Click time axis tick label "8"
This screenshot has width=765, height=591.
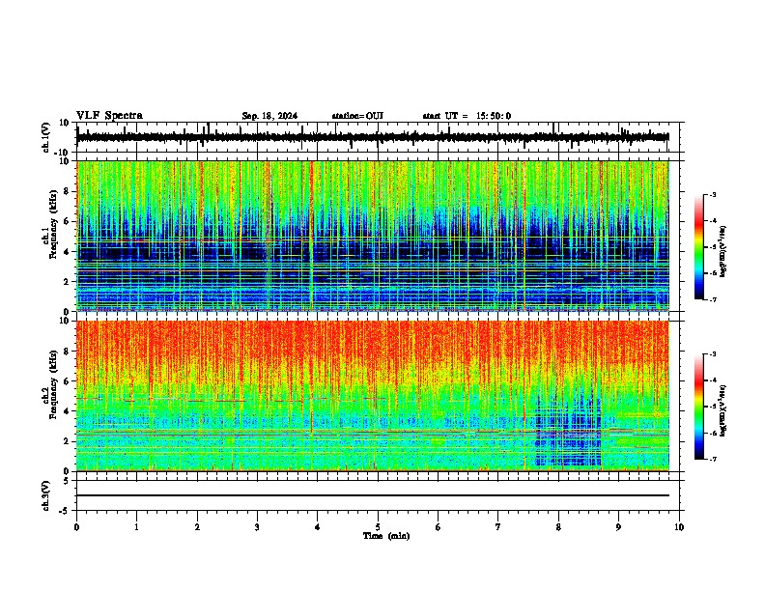click(x=558, y=527)
